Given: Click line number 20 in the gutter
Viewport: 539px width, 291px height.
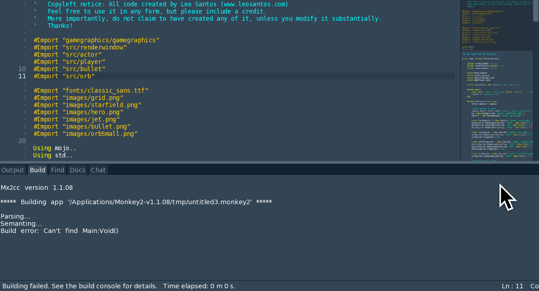Looking at the screenshot, I should click(22, 141).
